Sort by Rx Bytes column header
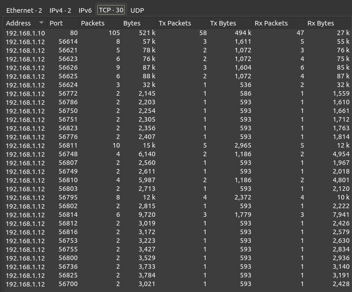This screenshot has width=352, height=292. coord(321,23)
